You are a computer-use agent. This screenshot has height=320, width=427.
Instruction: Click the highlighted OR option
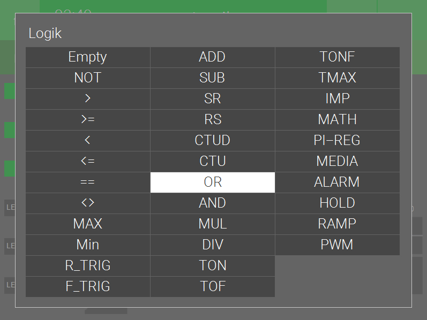[x=212, y=182]
